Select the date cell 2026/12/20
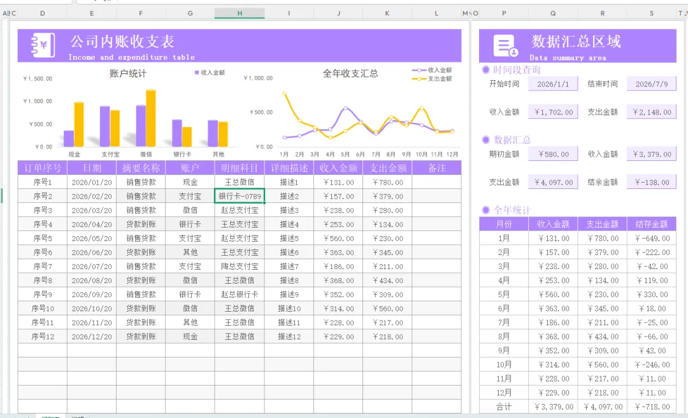The height and width of the screenshot is (418, 688). pyautogui.click(x=92, y=337)
